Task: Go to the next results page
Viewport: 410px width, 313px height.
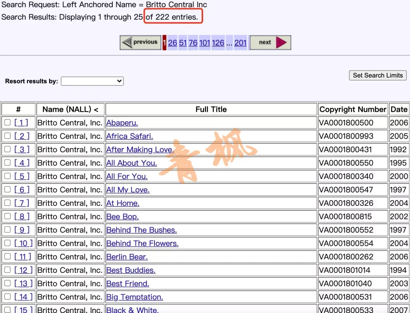Action: pyautogui.click(x=270, y=42)
